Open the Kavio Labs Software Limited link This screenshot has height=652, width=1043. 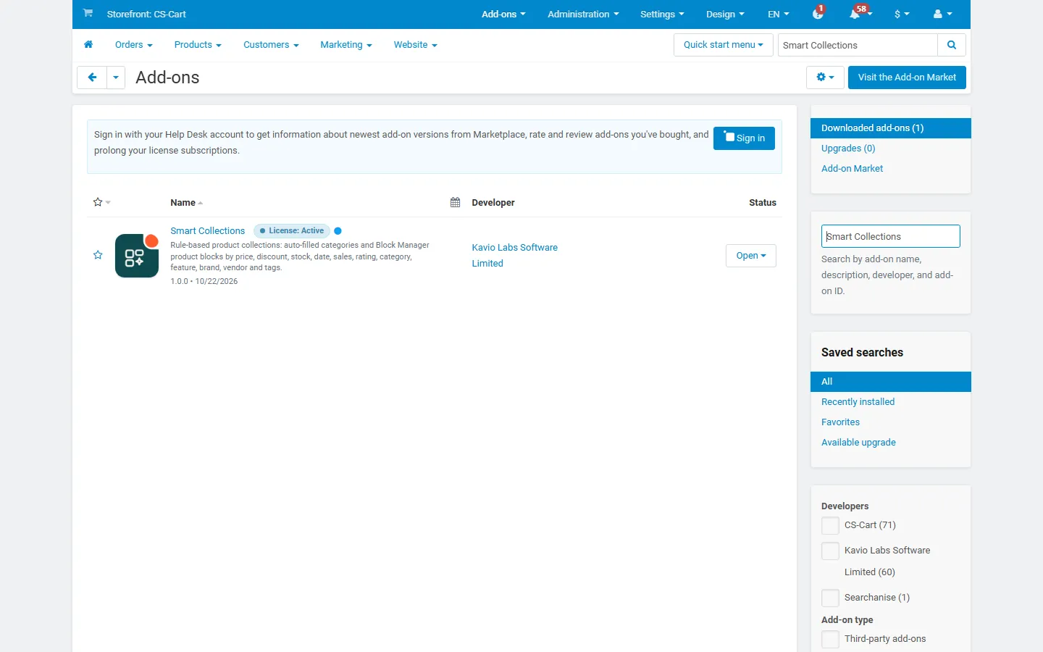coord(515,255)
